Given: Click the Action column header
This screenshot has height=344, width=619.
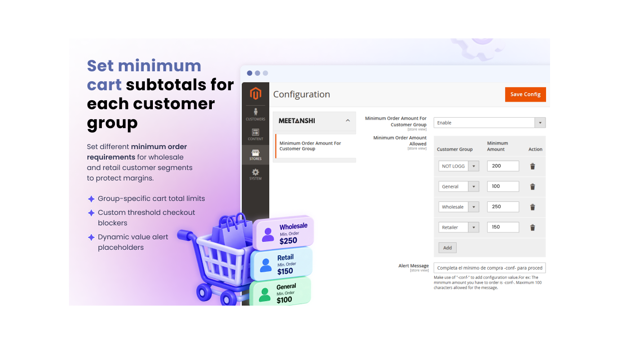Looking at the screenshot, I should click(x=535, y=149).
